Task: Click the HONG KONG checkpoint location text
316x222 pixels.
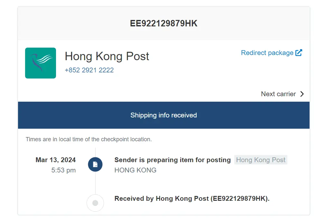Action: pyautogui.click(x=135, y=170)
